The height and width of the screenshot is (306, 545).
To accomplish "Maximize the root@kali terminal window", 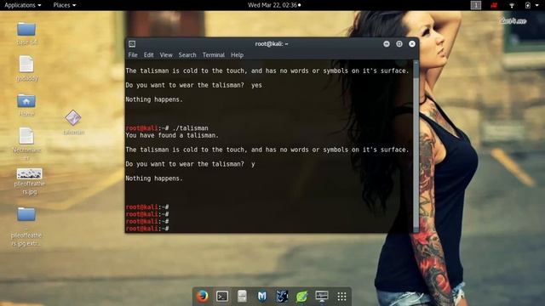I will pyautogui.click(x=399, y=43).
